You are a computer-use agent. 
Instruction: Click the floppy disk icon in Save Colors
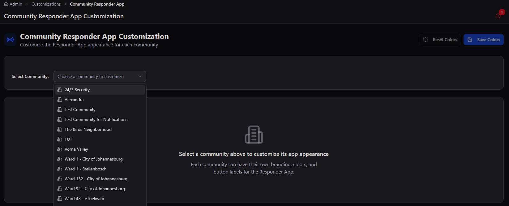point(470,40)
